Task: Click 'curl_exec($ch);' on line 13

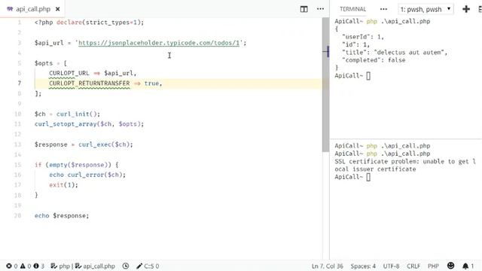Action: click(x=105, y=145)
